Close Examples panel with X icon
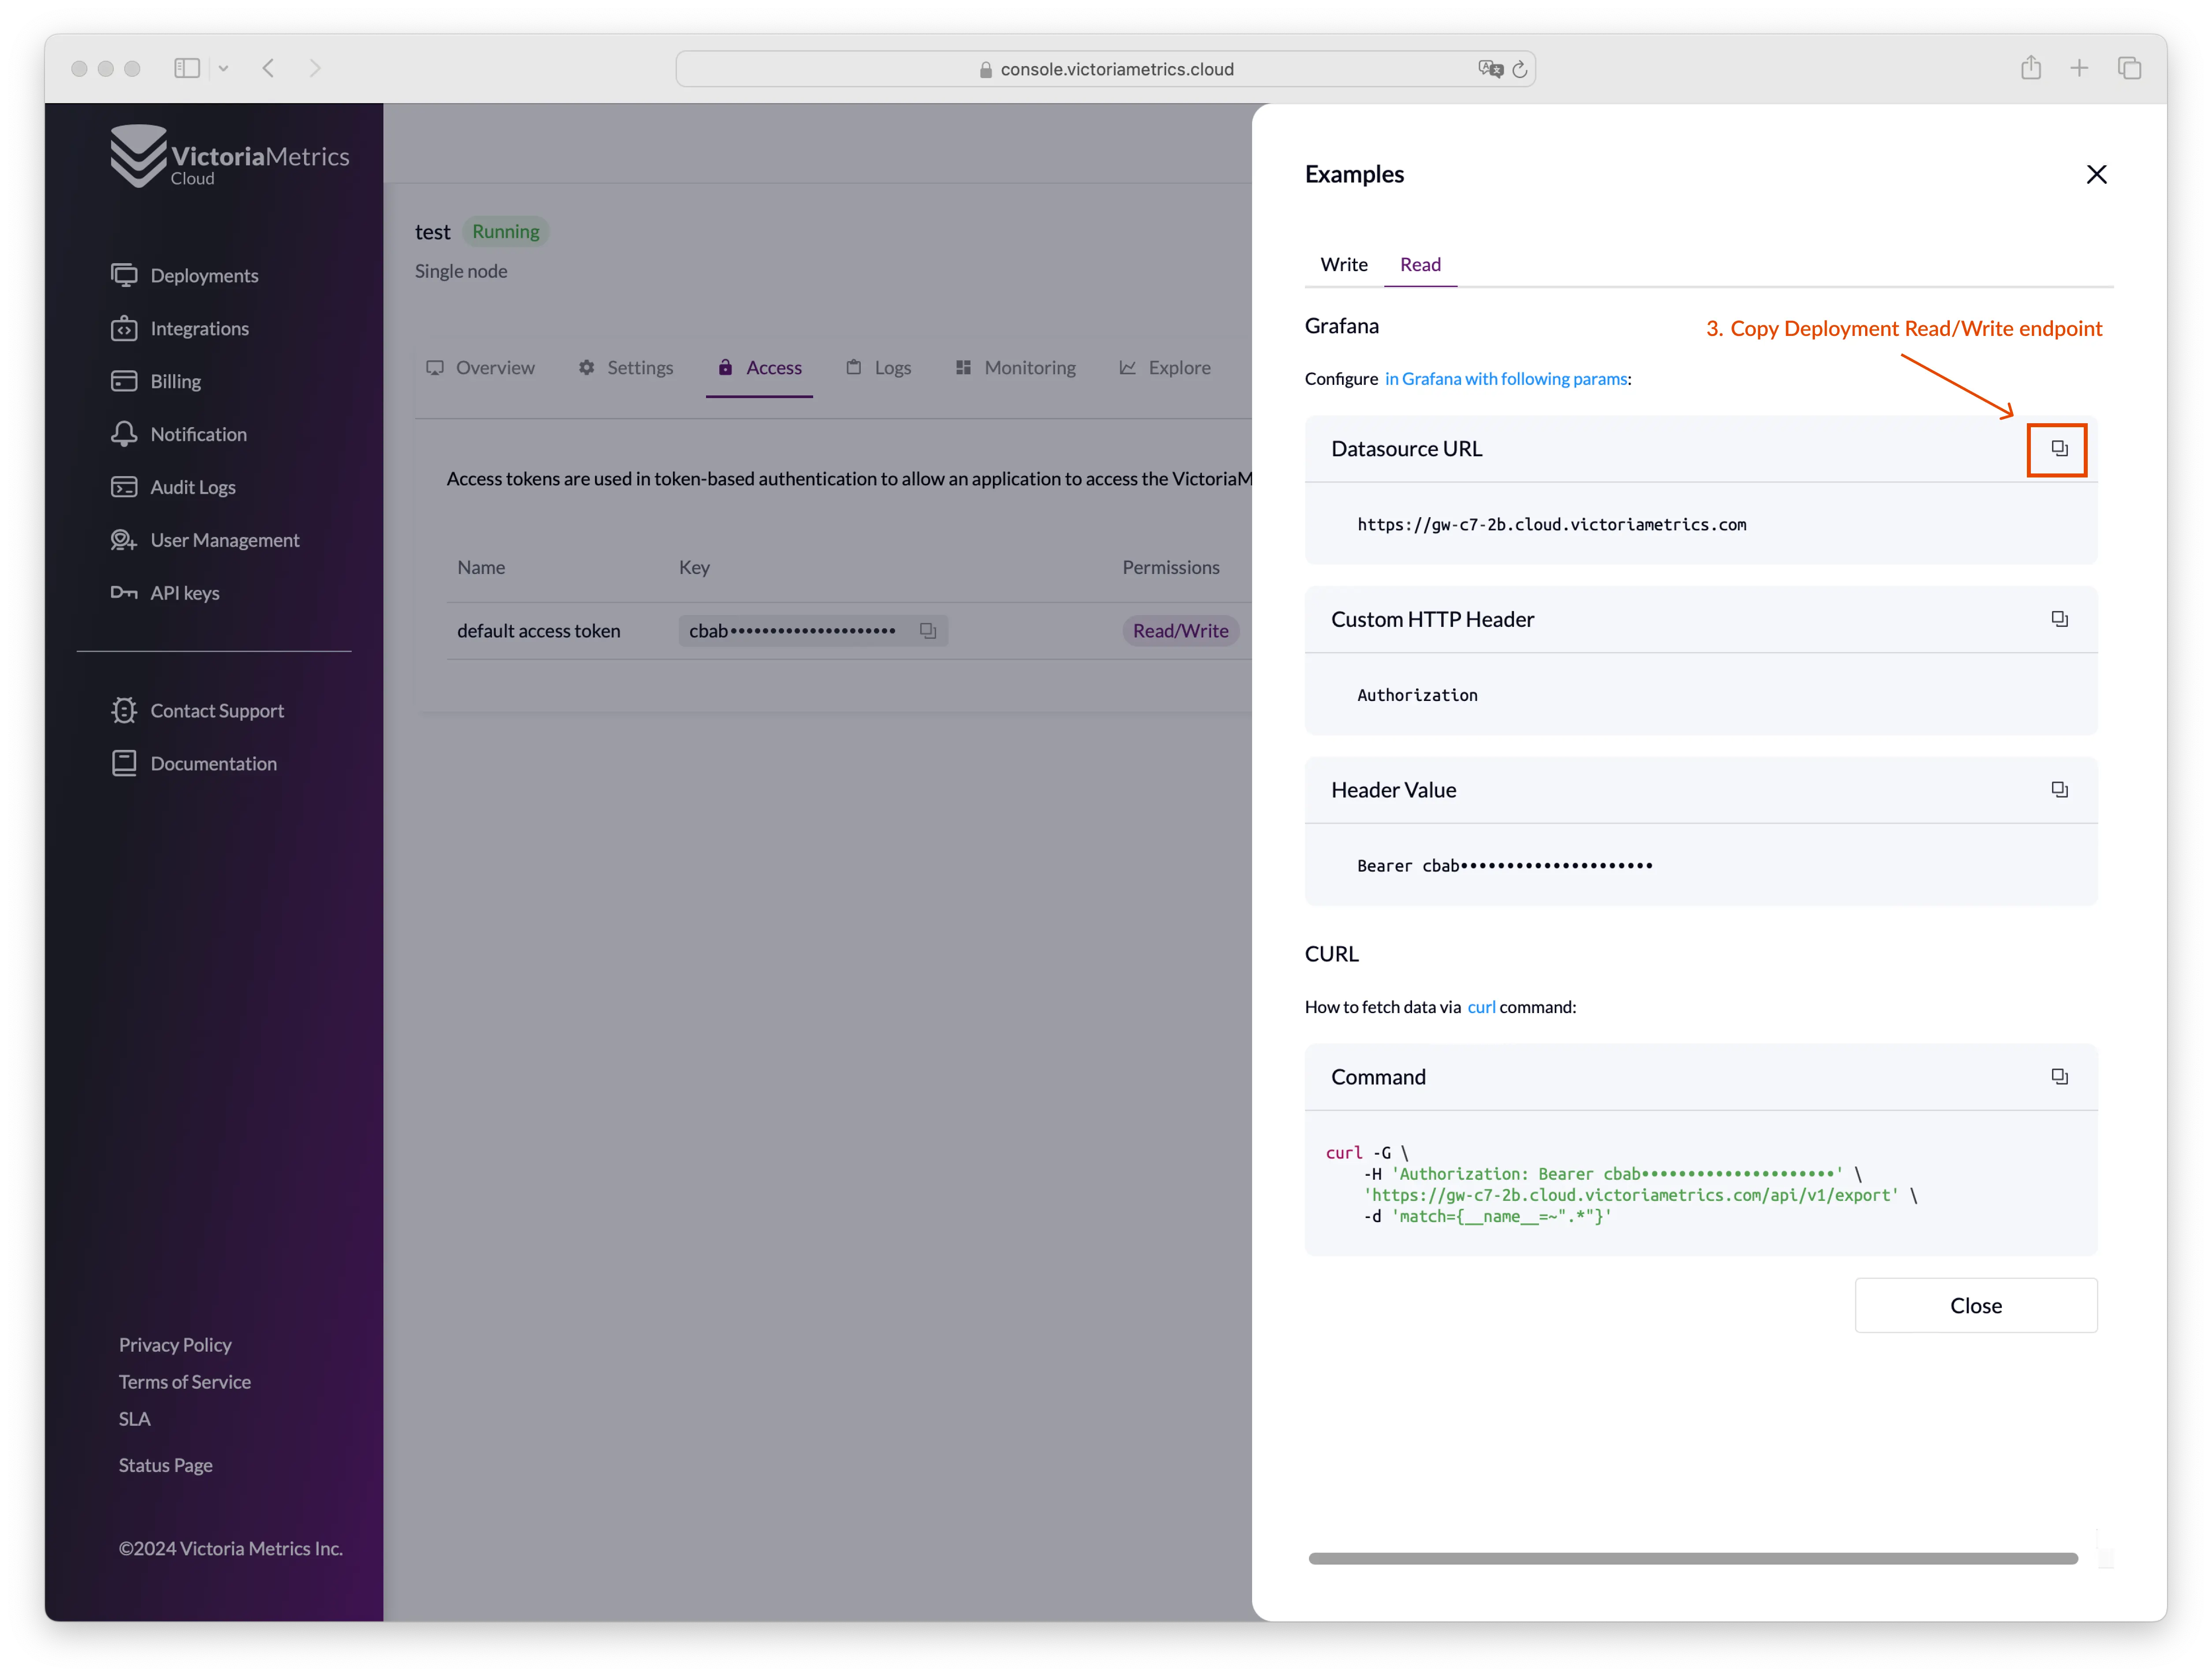Viewport: 2212px width, 1677px height. click(2096, 174)
